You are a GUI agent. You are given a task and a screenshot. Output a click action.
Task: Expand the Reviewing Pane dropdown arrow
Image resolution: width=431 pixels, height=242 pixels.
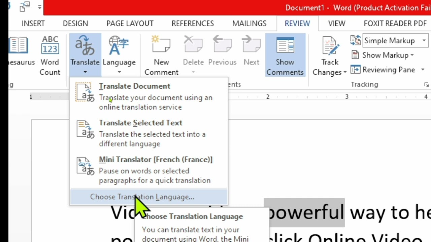point(423,70)
